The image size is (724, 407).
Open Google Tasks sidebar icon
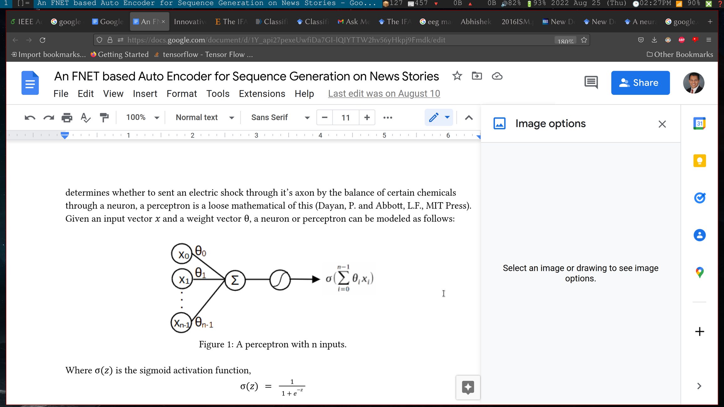point(699,198)
